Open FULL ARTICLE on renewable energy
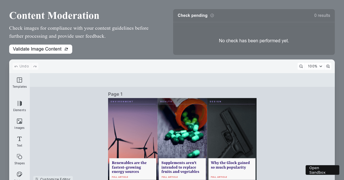The image size is (344, 180). coord(120,177)
